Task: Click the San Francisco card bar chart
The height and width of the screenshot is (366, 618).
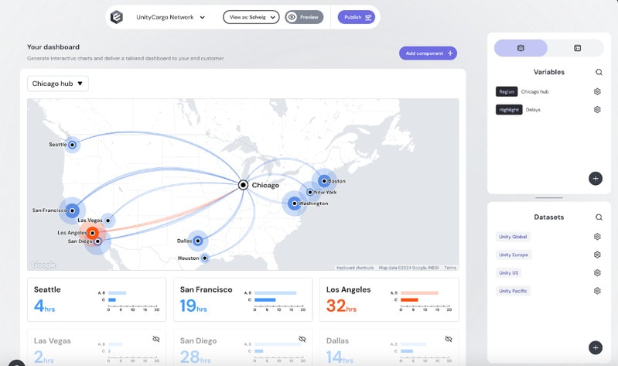Action: point(275,302)
